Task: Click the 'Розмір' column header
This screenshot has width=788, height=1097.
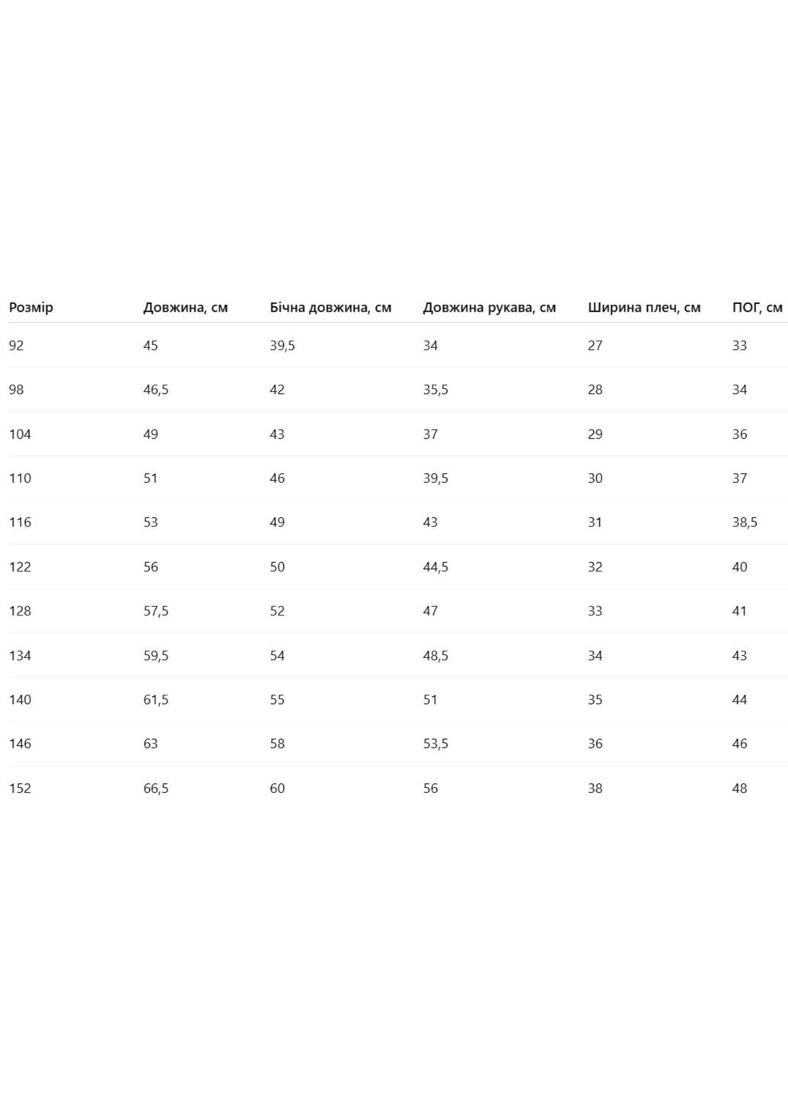Action: click(31, 308)
